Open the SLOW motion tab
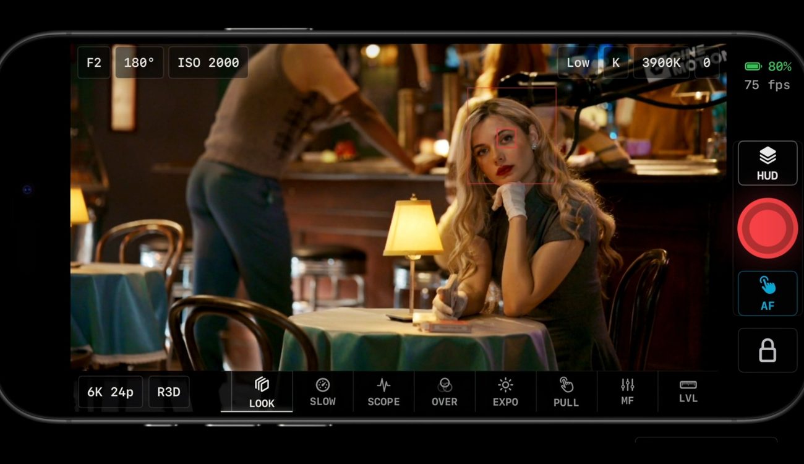The height and width of the screenshot is (464, 804). pyautogui.click(x=323, y=392)
